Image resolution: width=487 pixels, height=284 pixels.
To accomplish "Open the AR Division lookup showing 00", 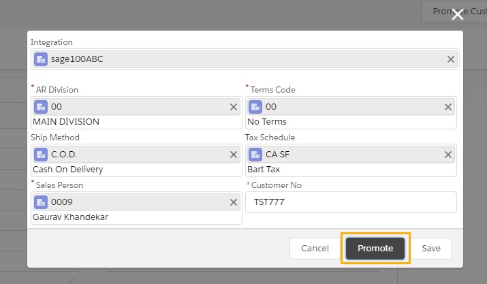I will point(136,107).
